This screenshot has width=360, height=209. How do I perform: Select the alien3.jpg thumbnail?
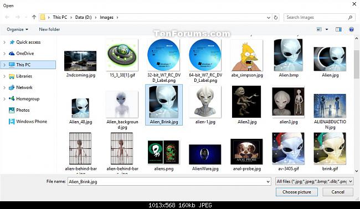coord(289,102)
